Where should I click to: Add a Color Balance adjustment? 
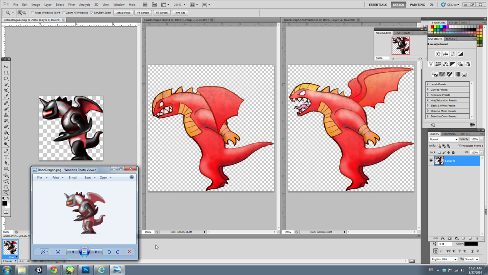(x=446, y=64)
